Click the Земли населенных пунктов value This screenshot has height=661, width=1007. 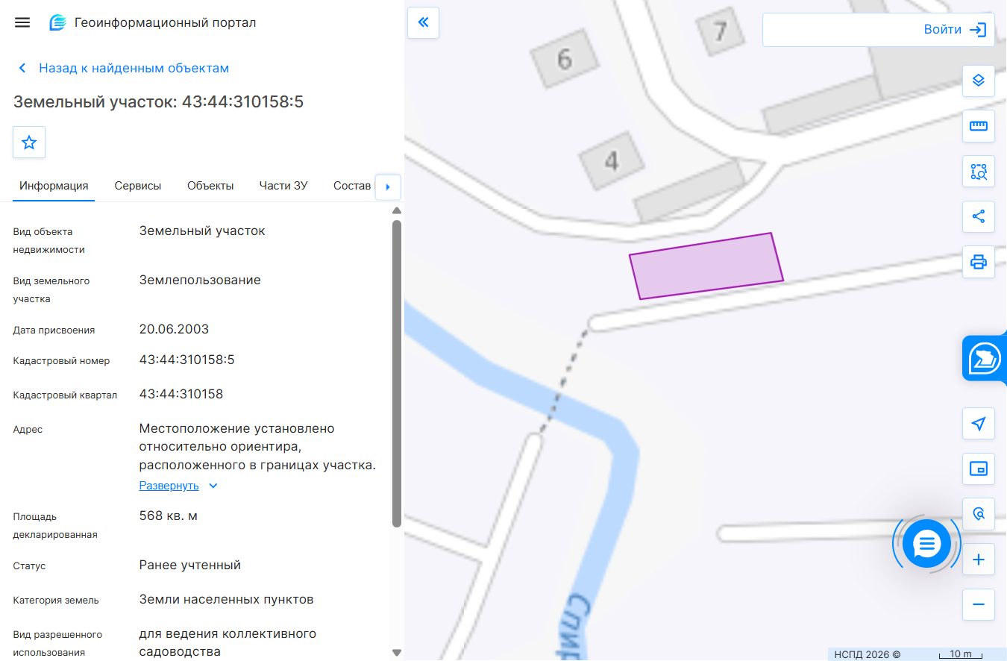227,599
